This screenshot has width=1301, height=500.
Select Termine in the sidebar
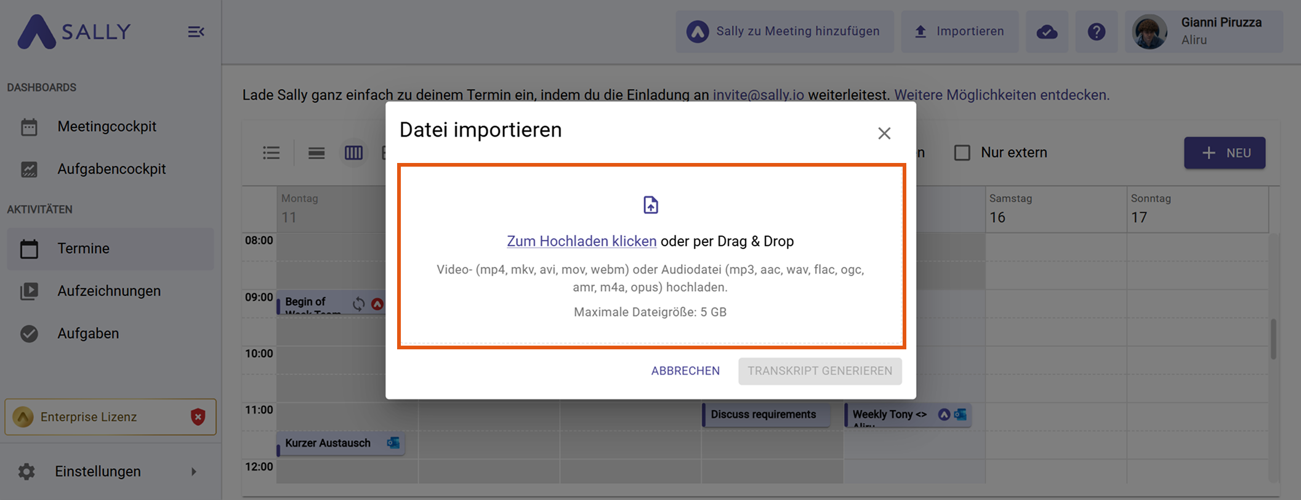point(110,248)
